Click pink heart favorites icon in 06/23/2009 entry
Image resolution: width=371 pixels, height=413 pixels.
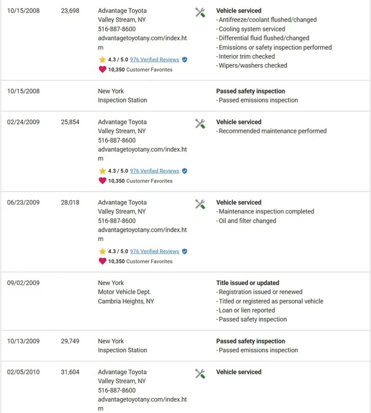pos(103,262)
